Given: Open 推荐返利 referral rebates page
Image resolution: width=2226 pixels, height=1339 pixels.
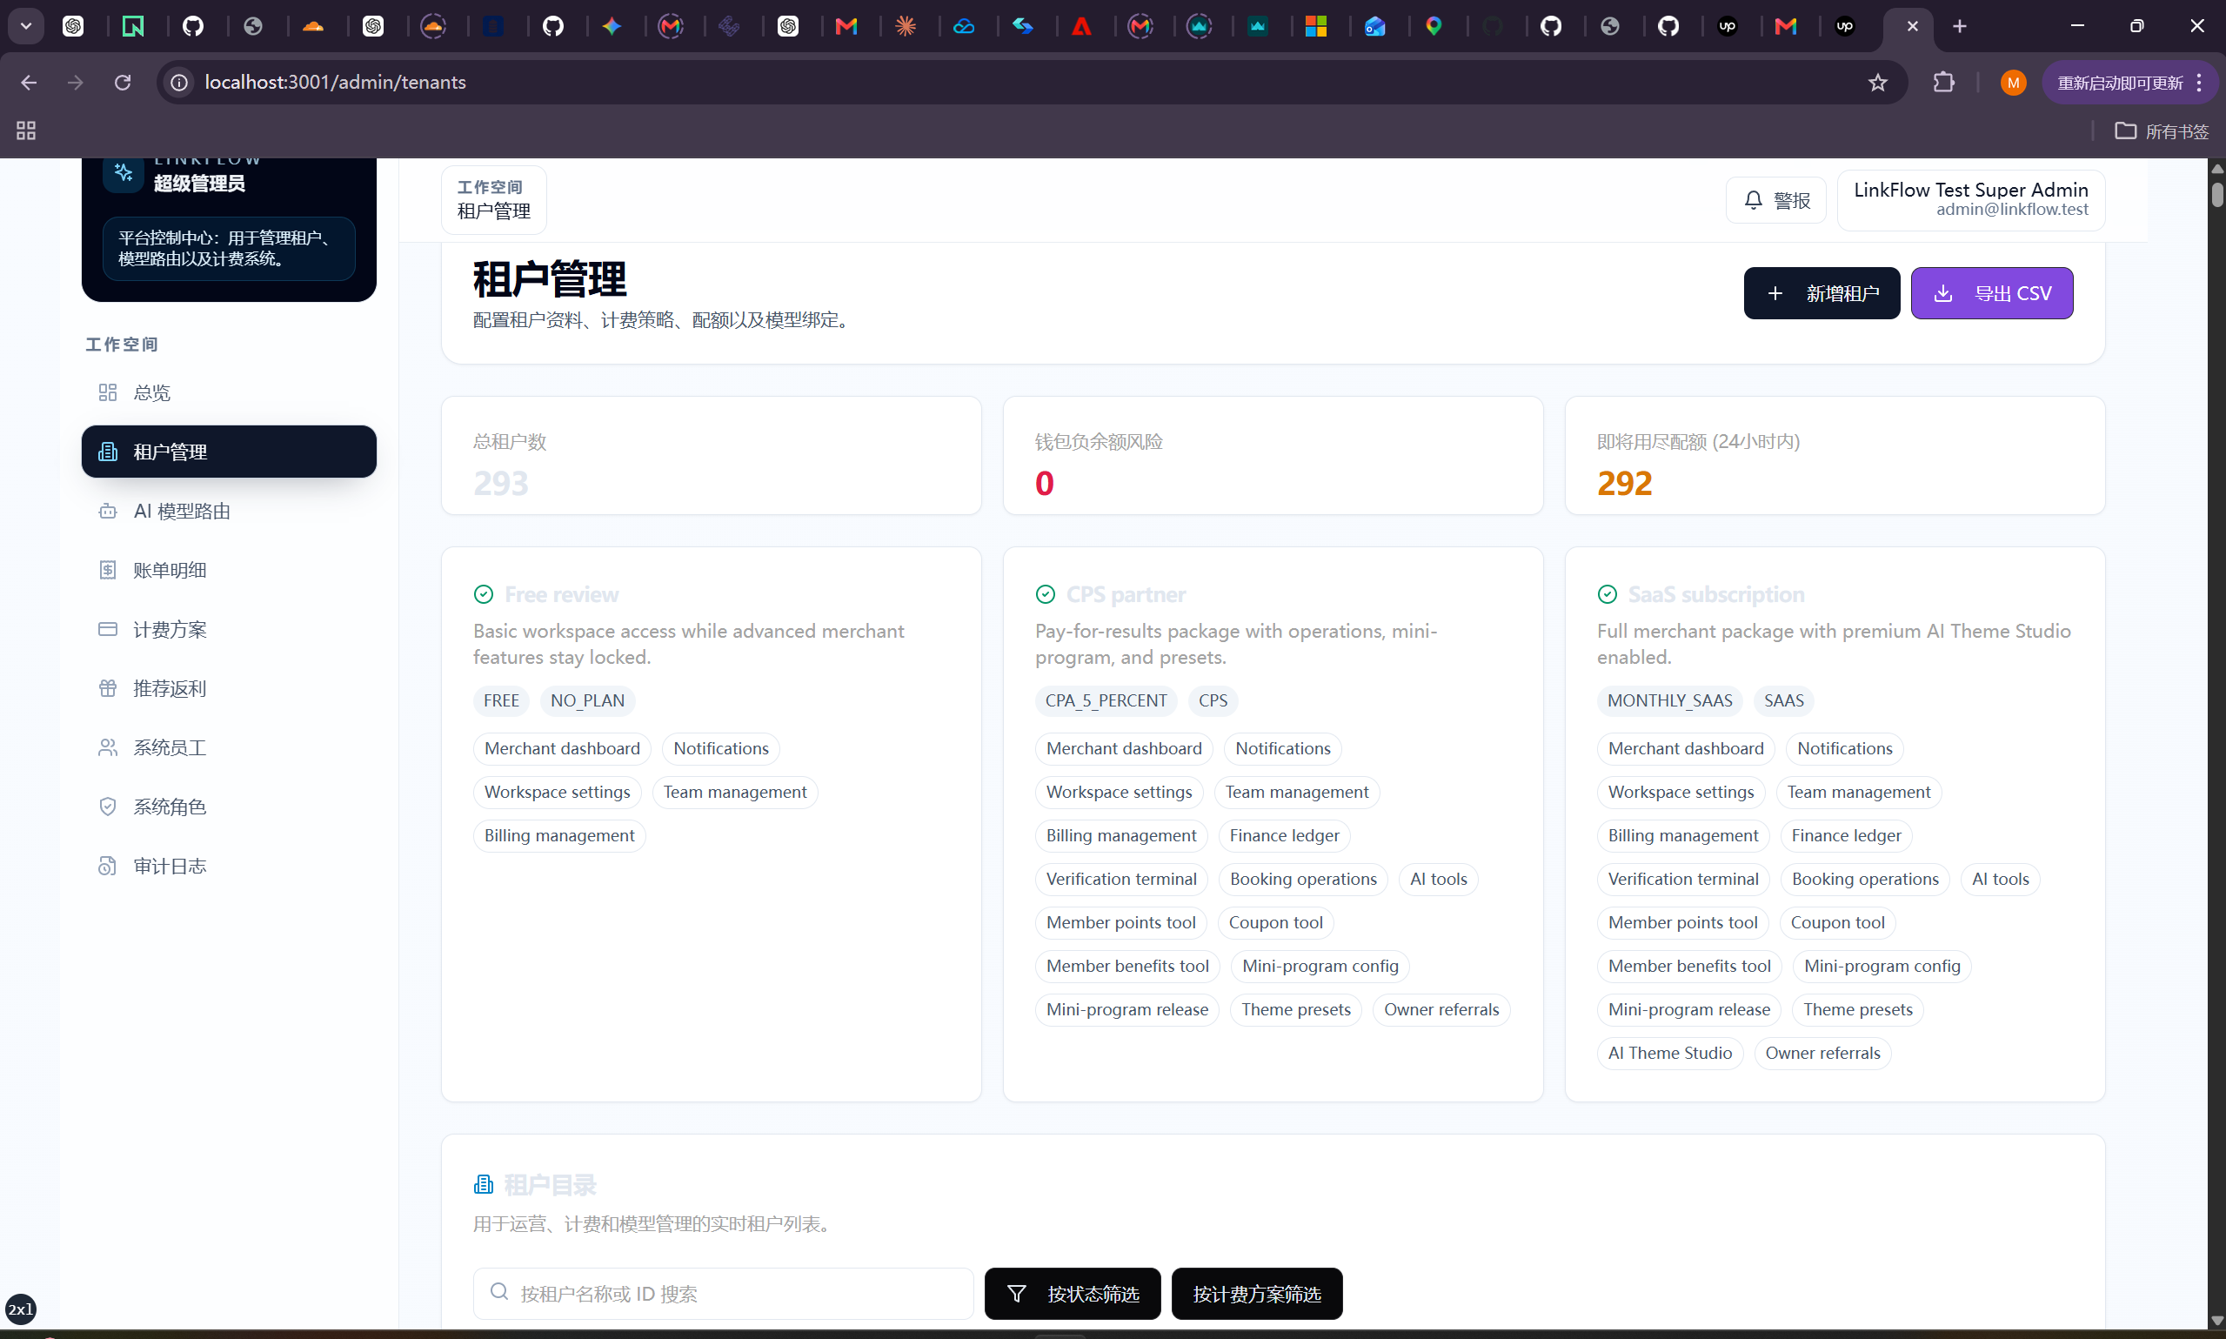Looking at the screenshot, I should tap(228, 688).
